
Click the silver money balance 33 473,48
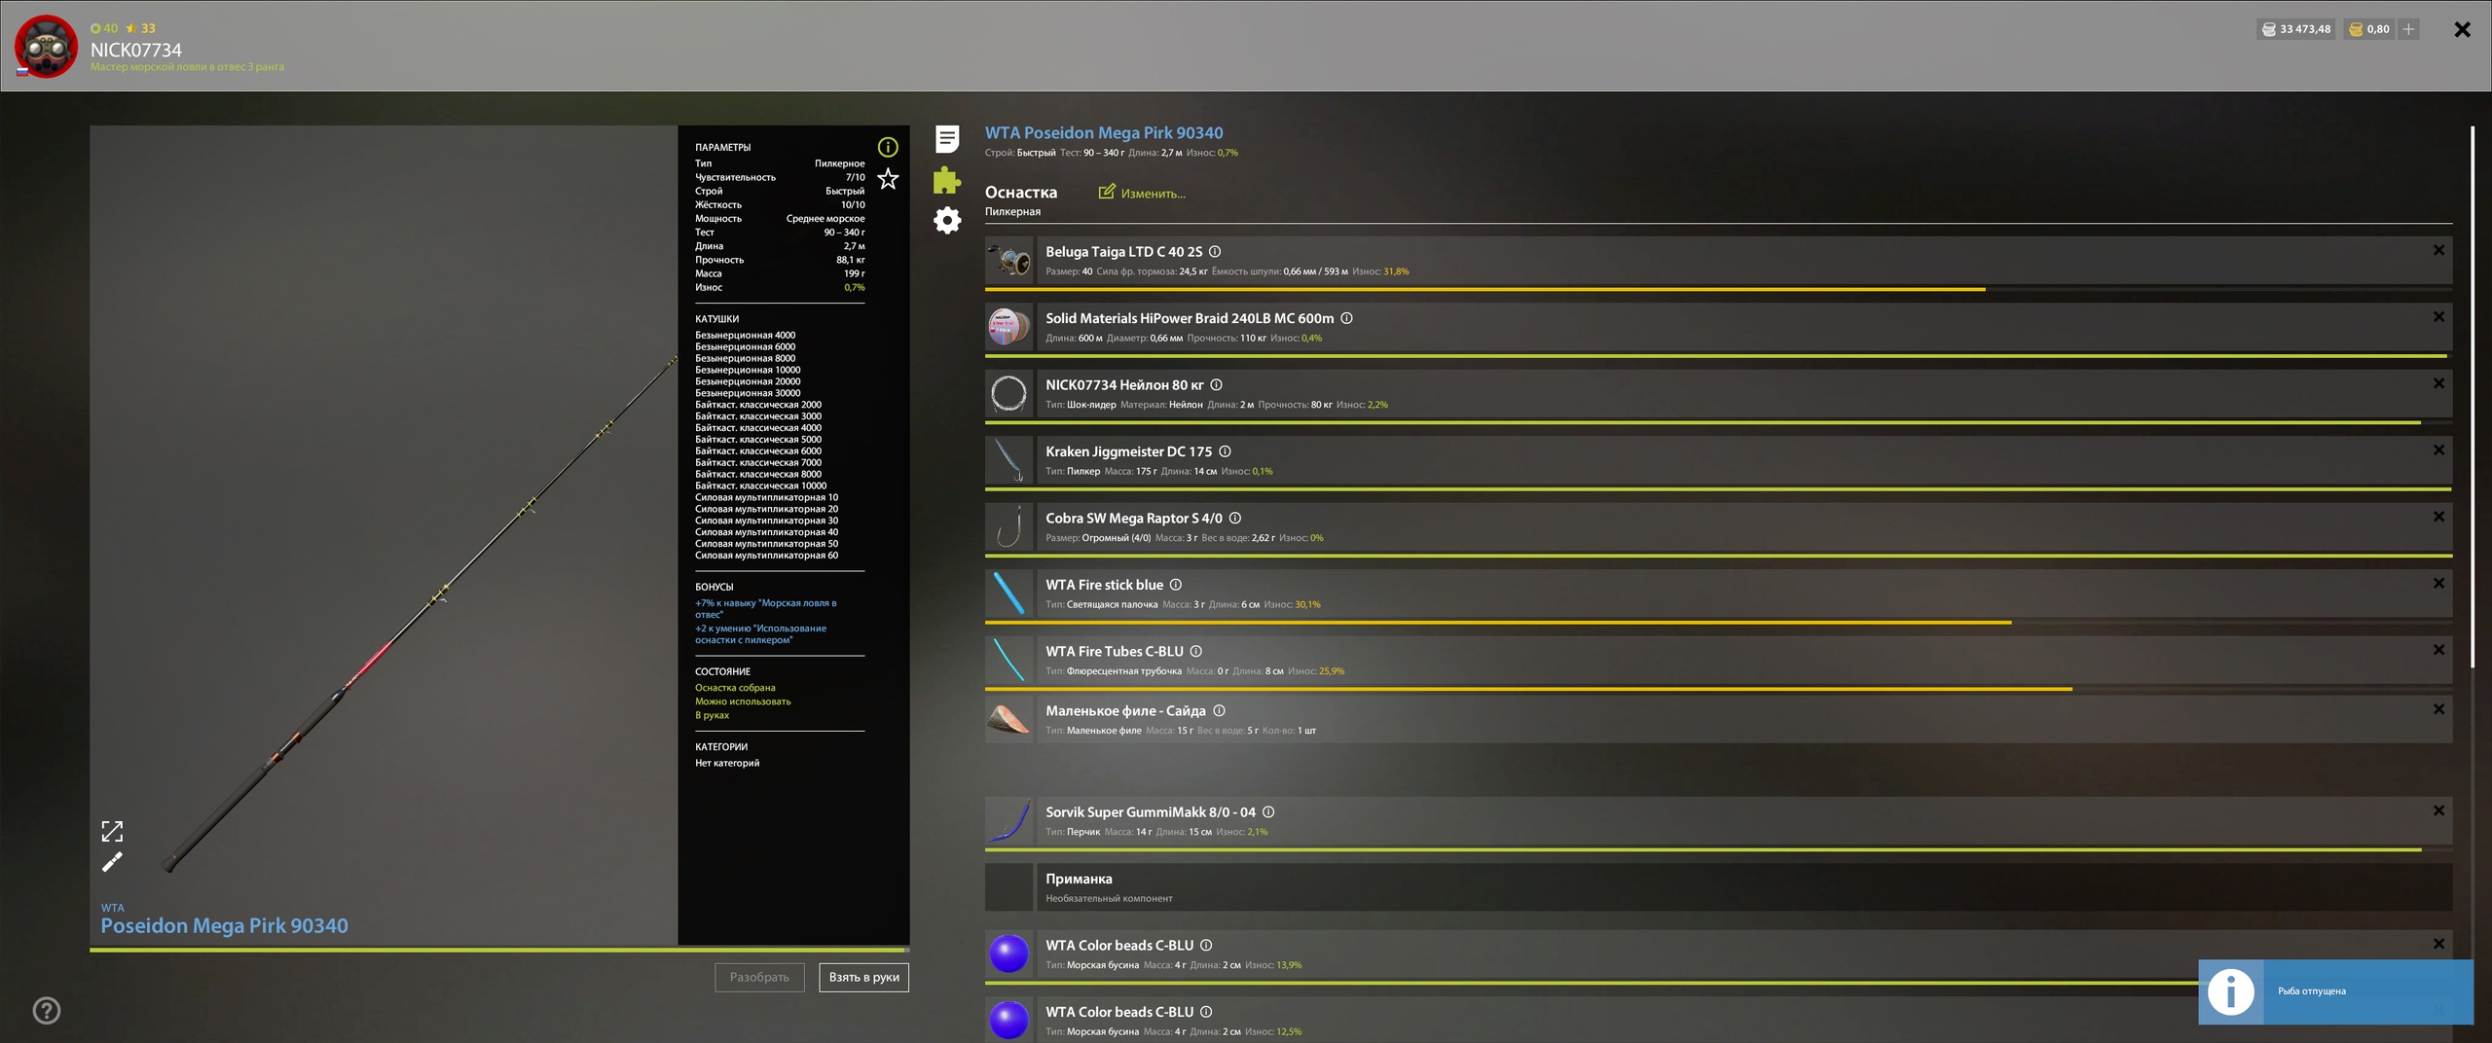(x=2295, y=29)
